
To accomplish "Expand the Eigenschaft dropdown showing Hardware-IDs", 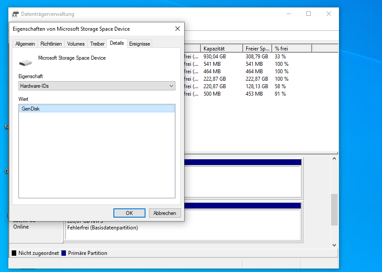I will (97, 86).
